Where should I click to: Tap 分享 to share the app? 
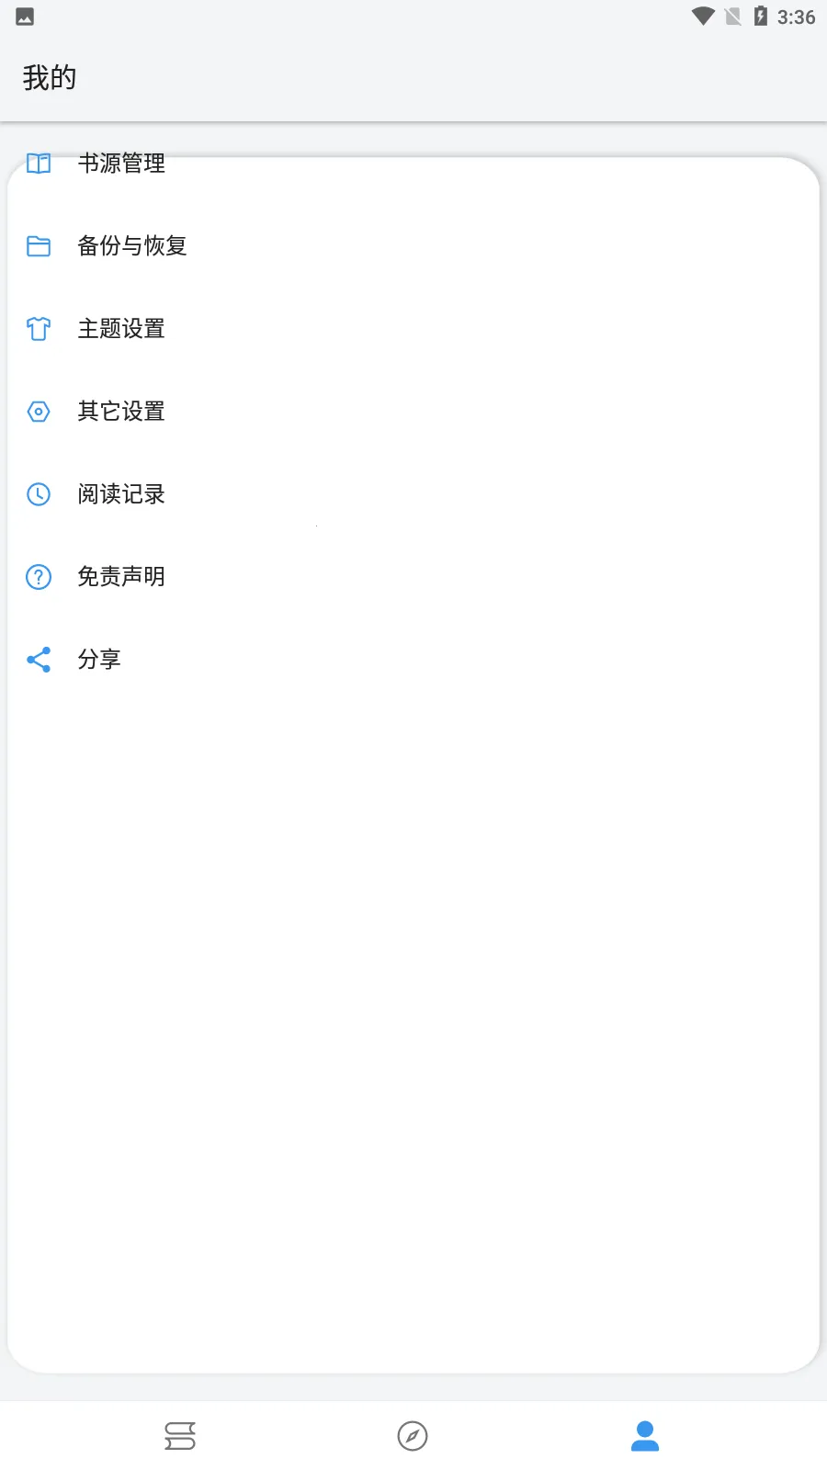point(99,659)
